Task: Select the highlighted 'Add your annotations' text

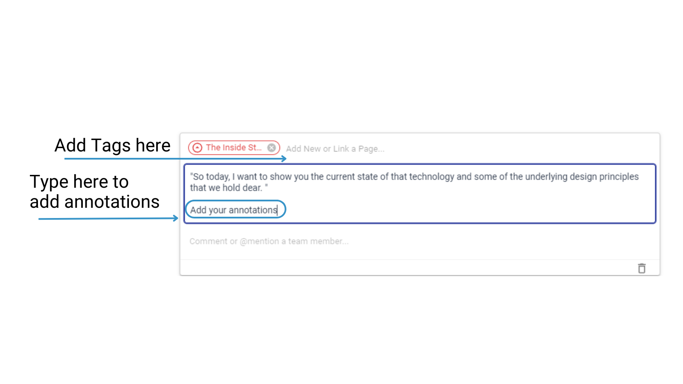Action: pos(235,209)
